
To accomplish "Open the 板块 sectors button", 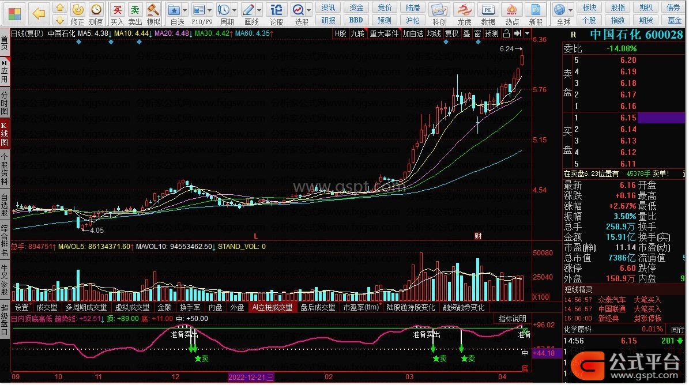I will [589, 8].
